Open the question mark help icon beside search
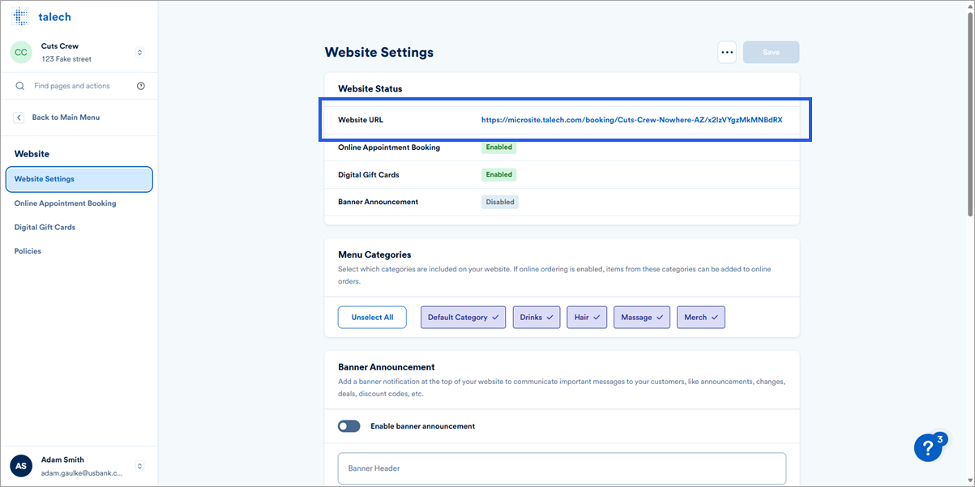 click(141, 85)
